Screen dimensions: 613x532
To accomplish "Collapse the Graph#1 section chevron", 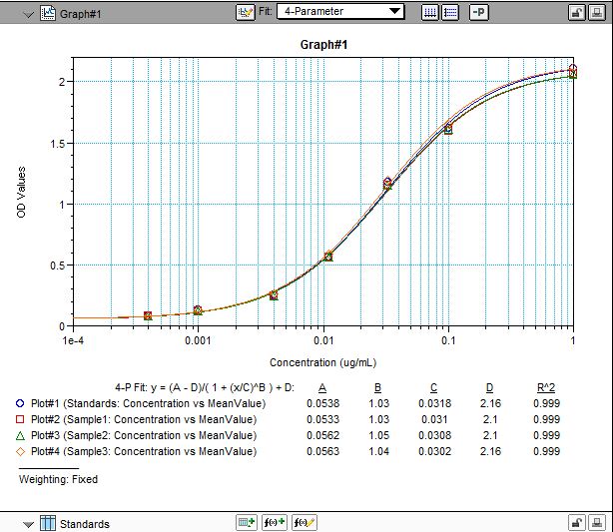I will tap(29, 15).
